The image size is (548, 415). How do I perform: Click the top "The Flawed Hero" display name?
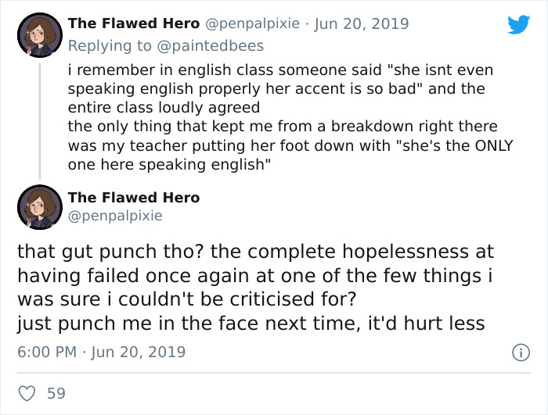[134, 23]
